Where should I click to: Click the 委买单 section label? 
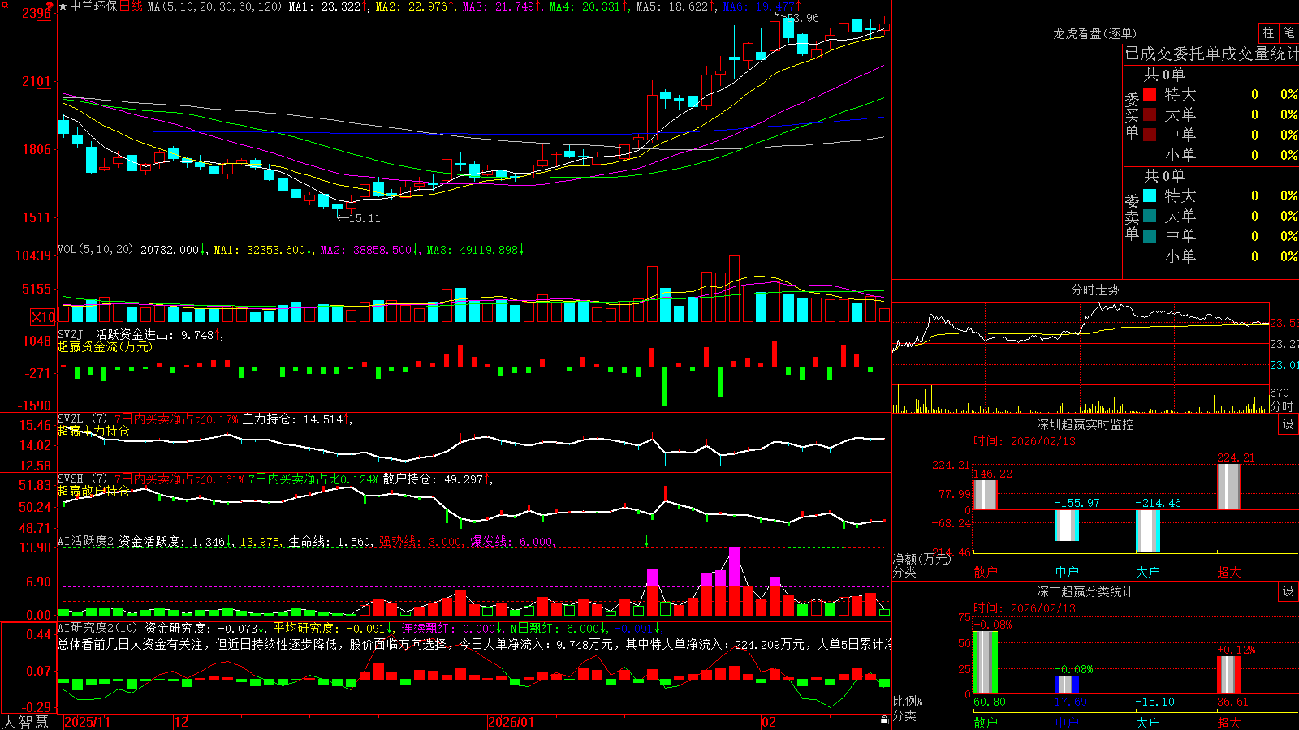(1132, 115)
